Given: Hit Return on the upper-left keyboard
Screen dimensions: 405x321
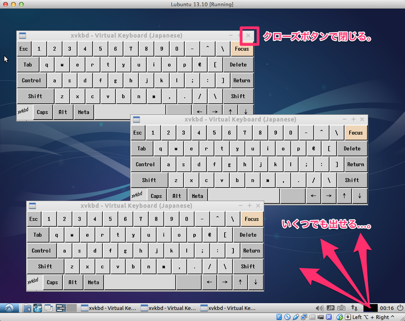Looking at the screenshot, I should click(242, 81).
